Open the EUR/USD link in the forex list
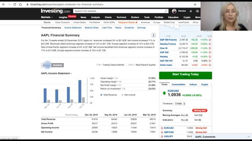Viewport: 252px width, 141px height. pos(169,128)
